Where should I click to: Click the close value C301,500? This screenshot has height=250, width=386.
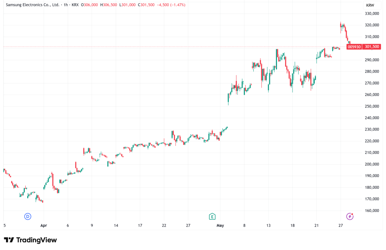coord(146,5)
